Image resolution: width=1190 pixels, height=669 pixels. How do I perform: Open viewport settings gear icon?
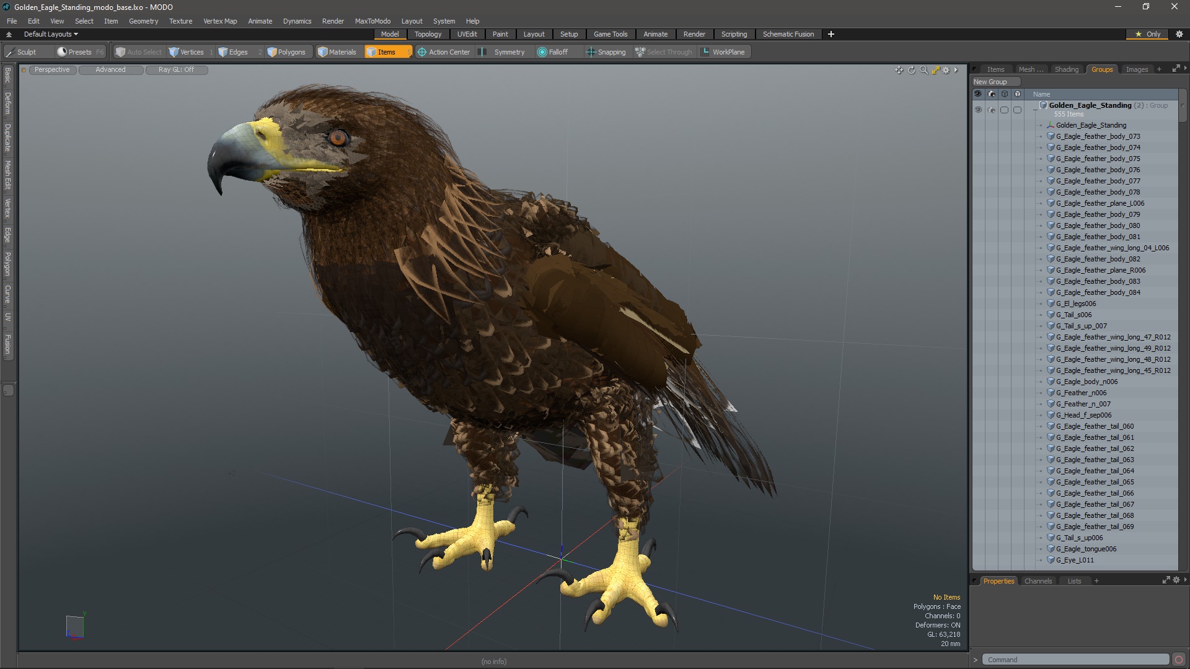pyautogui.click(x=946, y=70)
